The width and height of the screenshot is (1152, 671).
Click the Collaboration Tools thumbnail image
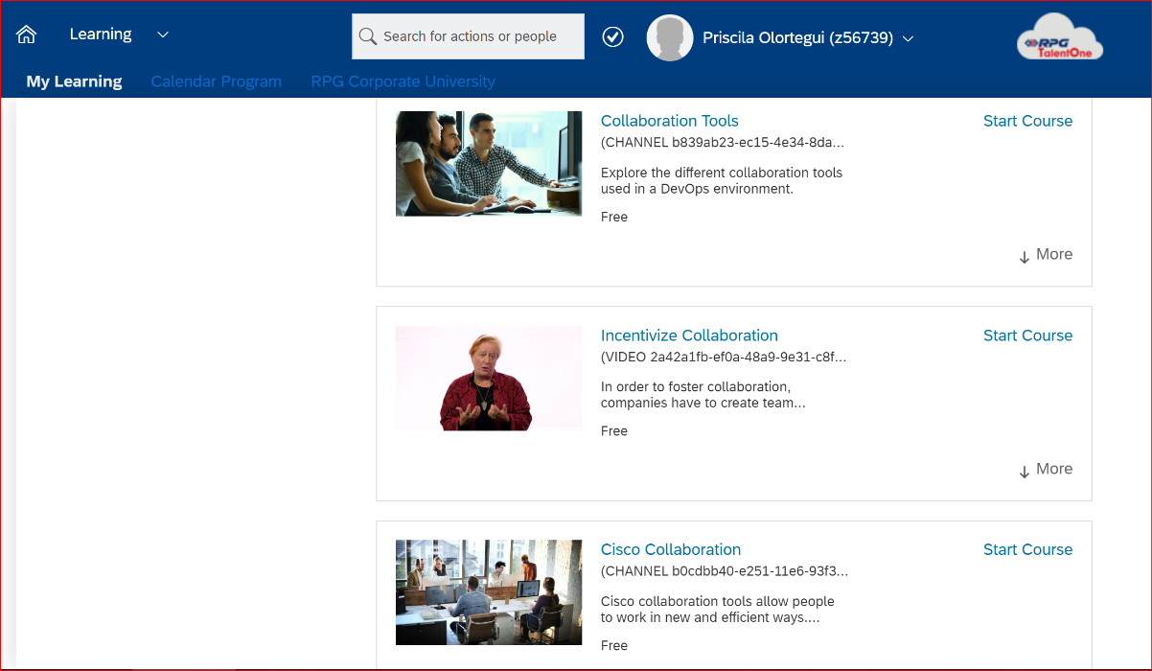click(x=489, y=164)
